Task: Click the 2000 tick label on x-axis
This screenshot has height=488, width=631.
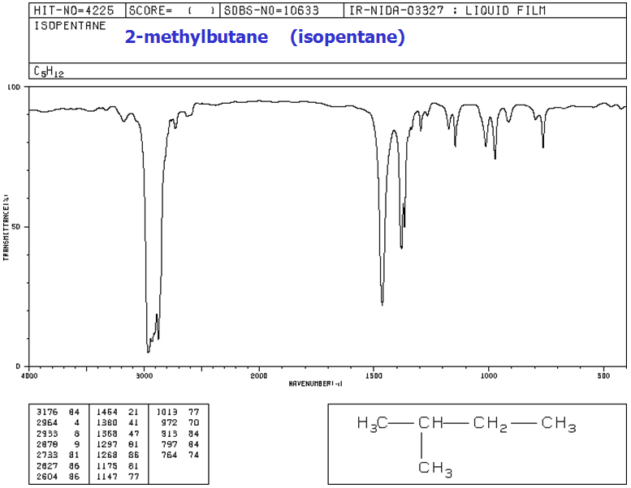Action: [x=259, y=375]
